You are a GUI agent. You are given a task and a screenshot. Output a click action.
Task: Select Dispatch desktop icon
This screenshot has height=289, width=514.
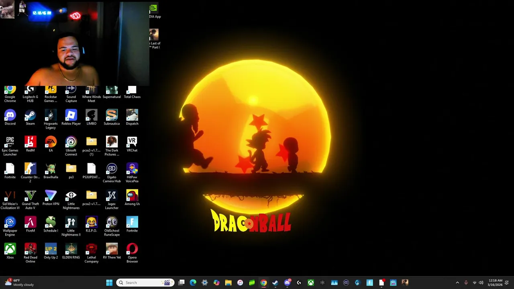132,118
